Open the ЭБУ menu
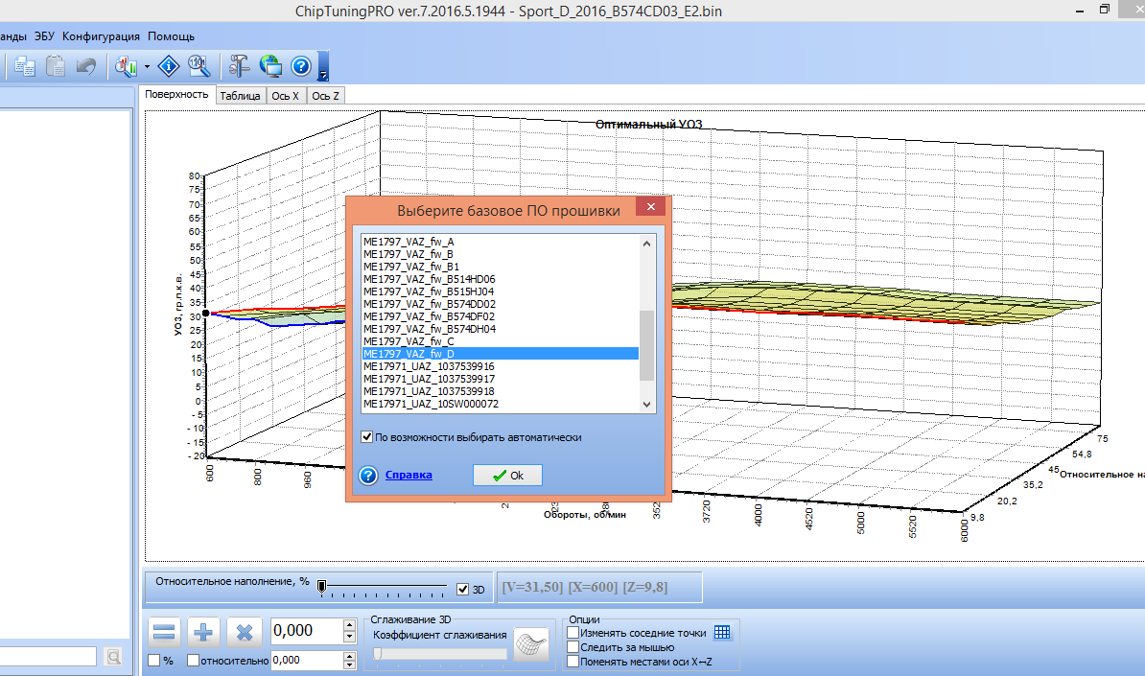 click(x=44, y=35)
